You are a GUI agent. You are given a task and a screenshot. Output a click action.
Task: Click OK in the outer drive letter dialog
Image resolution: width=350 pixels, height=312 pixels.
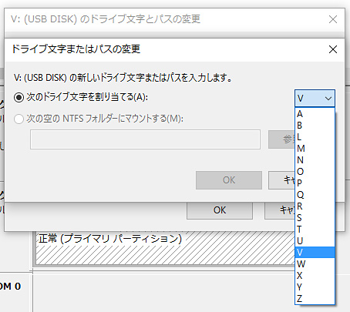[220, 210]
